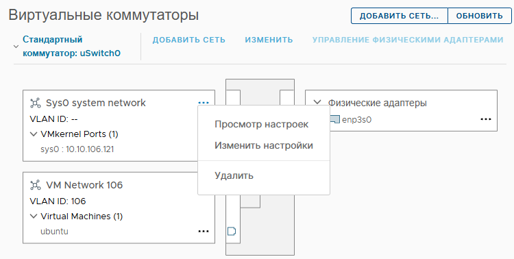Collapse the VMkernel Ports (1) list
This screenshot has height=259, width=514.
point(33,134)
